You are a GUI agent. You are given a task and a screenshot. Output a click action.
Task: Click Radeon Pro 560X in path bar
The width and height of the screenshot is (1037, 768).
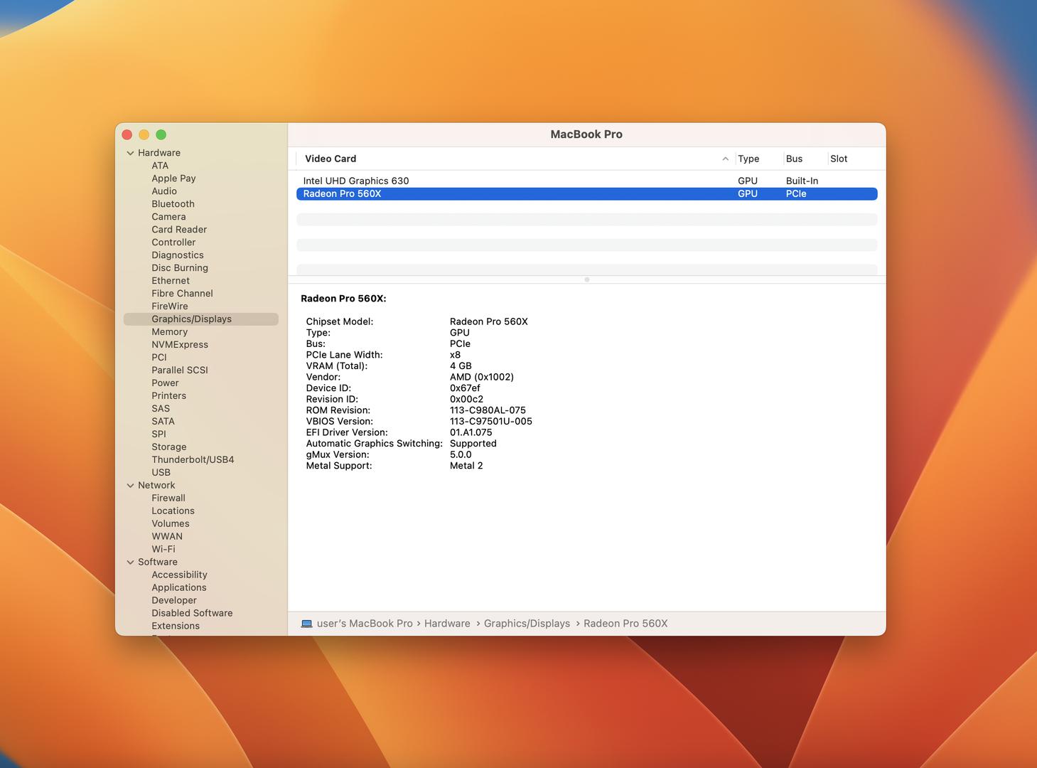click(x=625, y=624)
